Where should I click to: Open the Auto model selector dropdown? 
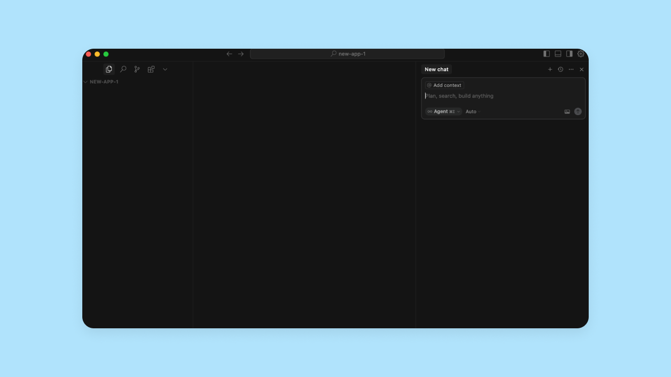472,111
